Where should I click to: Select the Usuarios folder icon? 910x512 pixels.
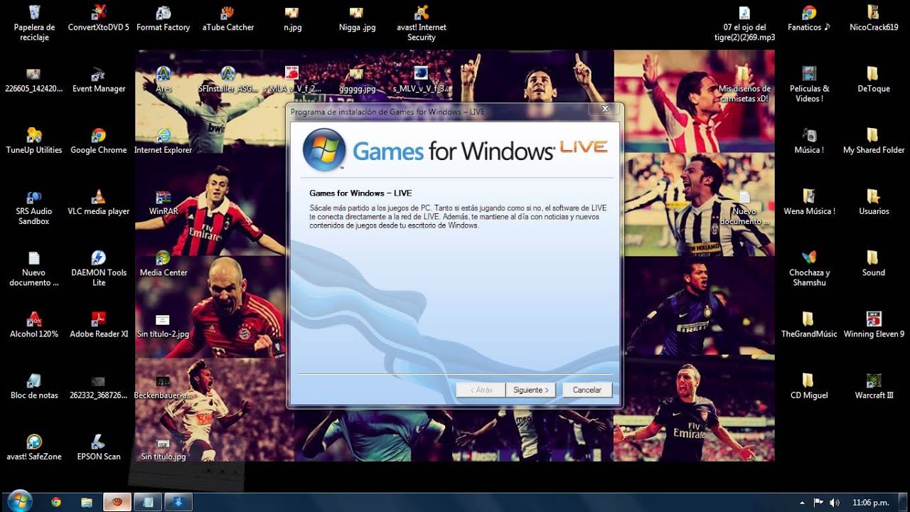click(x=874, y=203)
